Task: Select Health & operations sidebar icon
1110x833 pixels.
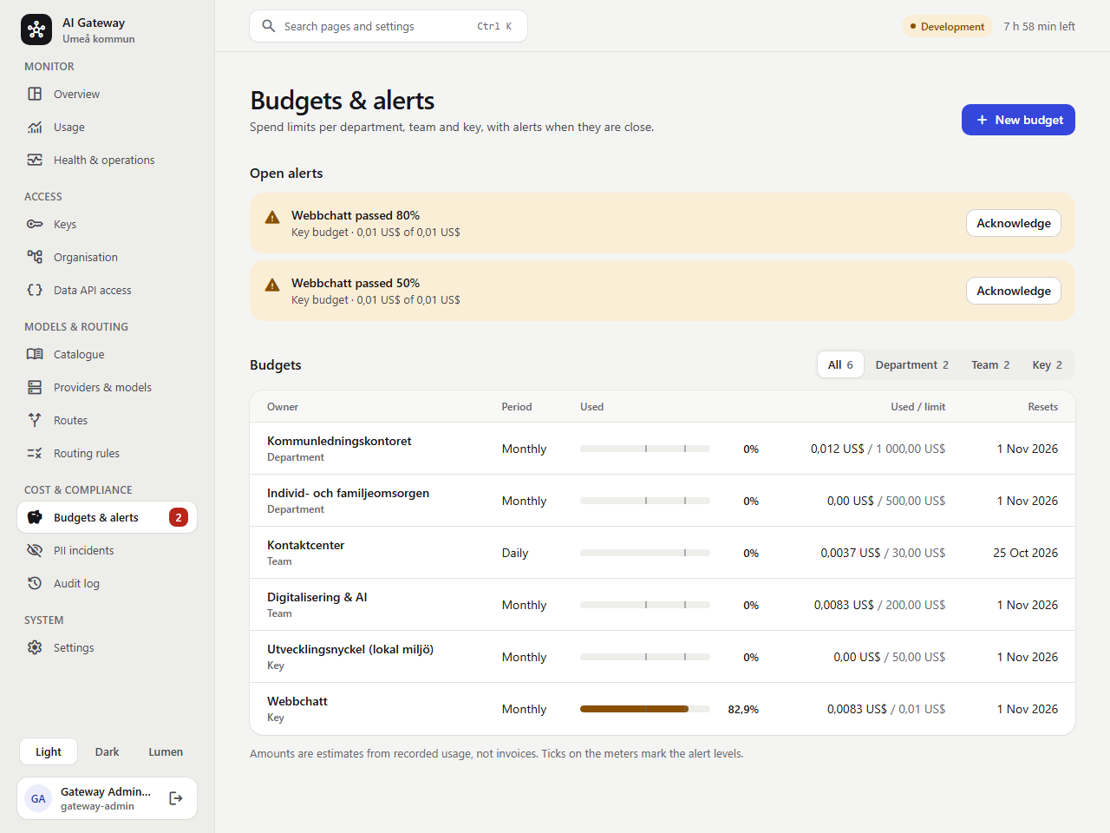Action: pos(35,160)
